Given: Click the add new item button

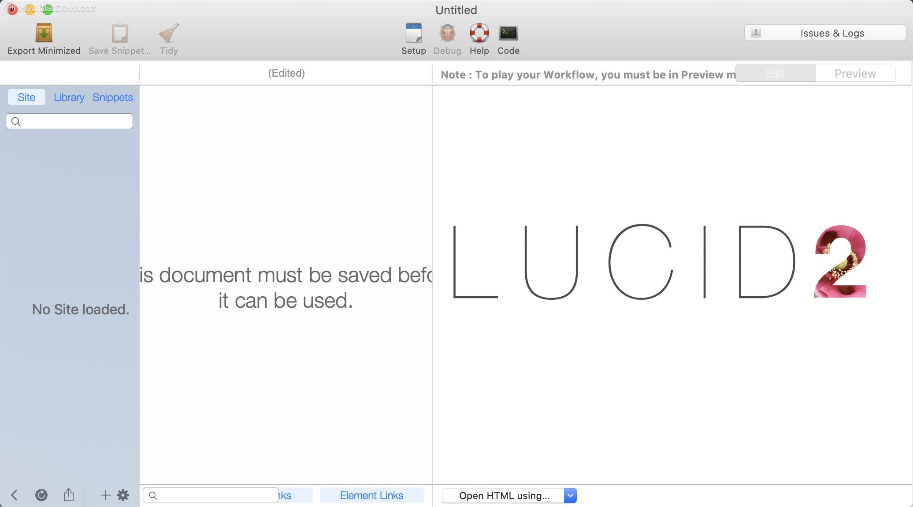Looking at the screenshot, I should click(104, 495).
